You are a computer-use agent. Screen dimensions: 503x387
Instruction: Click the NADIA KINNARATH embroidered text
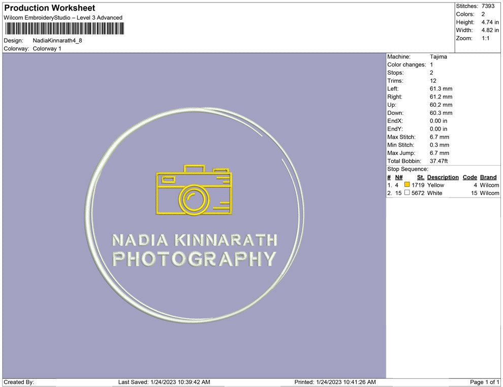[x=194, y=240]
